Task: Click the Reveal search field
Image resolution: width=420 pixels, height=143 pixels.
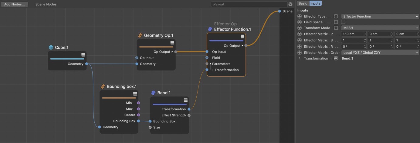Action: (x=249, y=4)
